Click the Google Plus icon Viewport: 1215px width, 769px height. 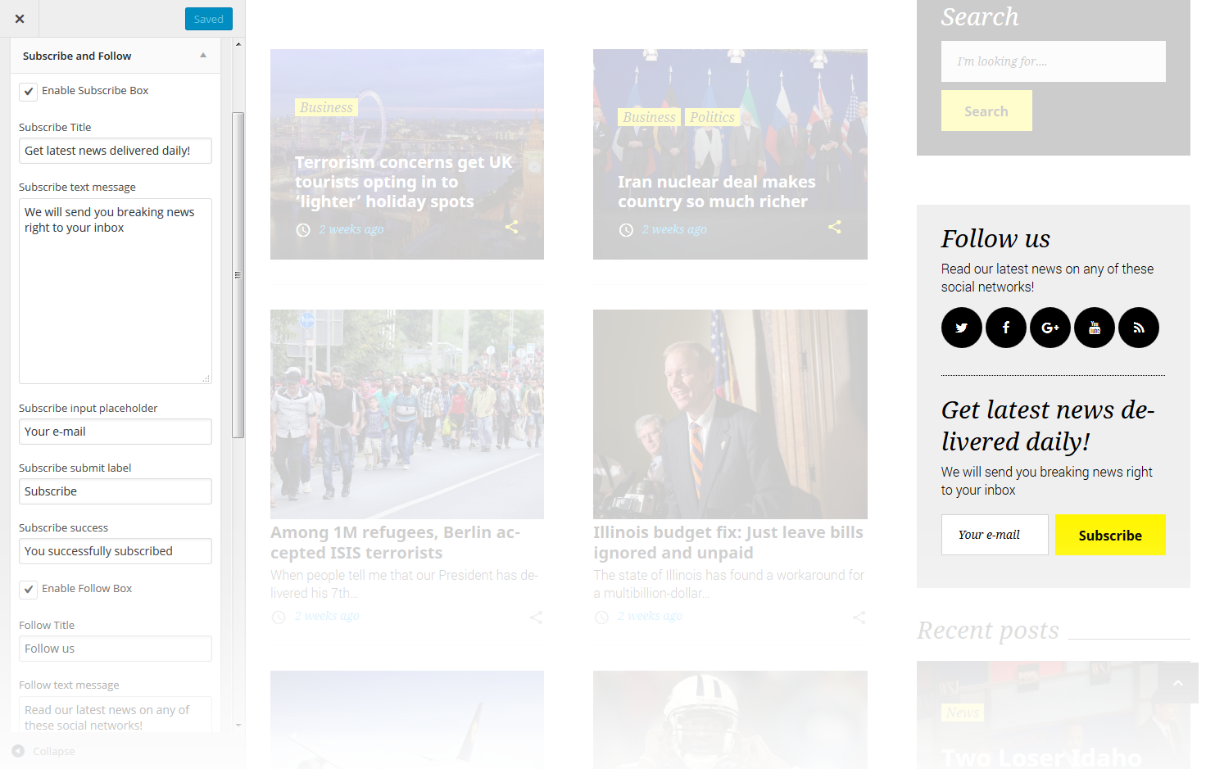point(1050,328)
